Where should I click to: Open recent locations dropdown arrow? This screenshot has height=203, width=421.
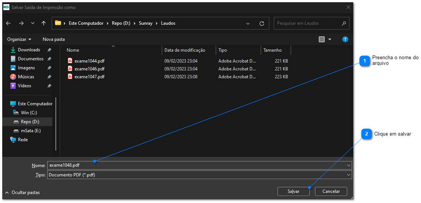33,23
